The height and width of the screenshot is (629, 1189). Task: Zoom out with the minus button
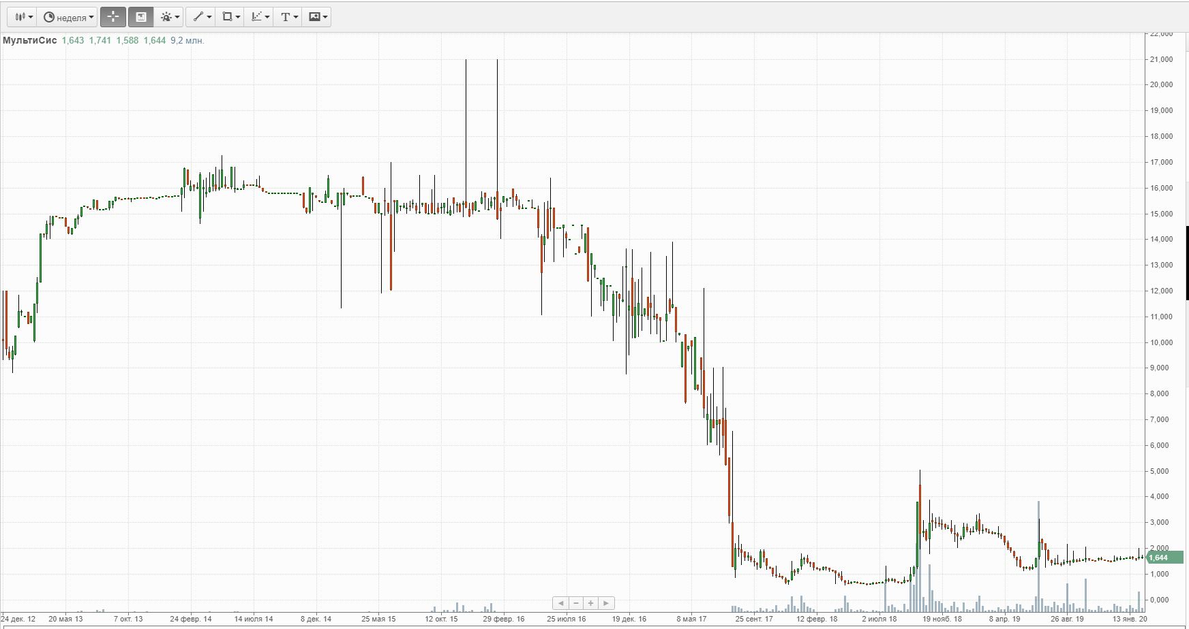(576, 603)
